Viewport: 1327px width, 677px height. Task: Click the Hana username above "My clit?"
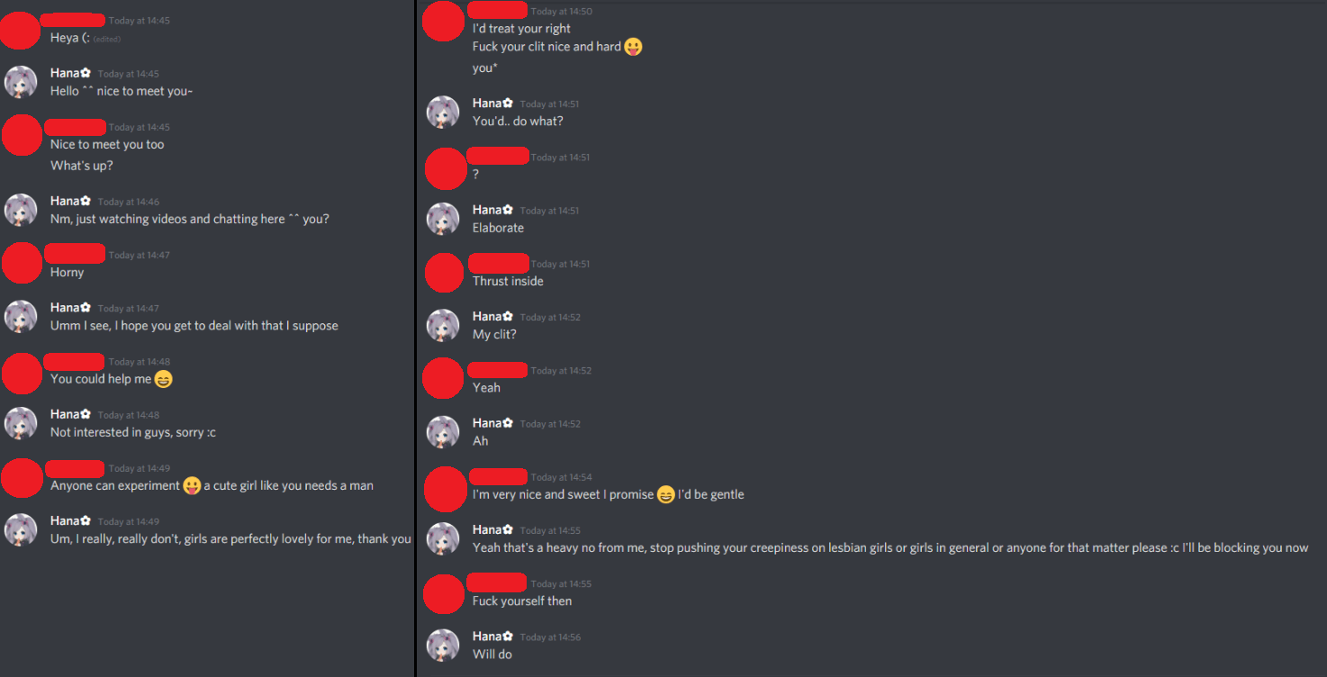point(487,316)
